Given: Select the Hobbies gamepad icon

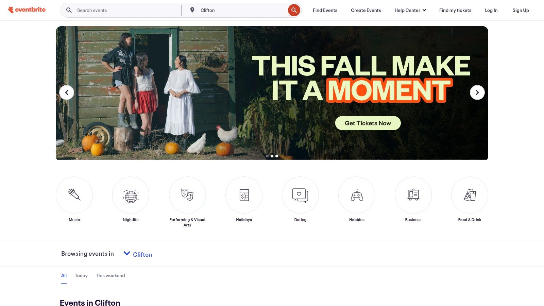Looking at the screenshot, I should 357,195.
